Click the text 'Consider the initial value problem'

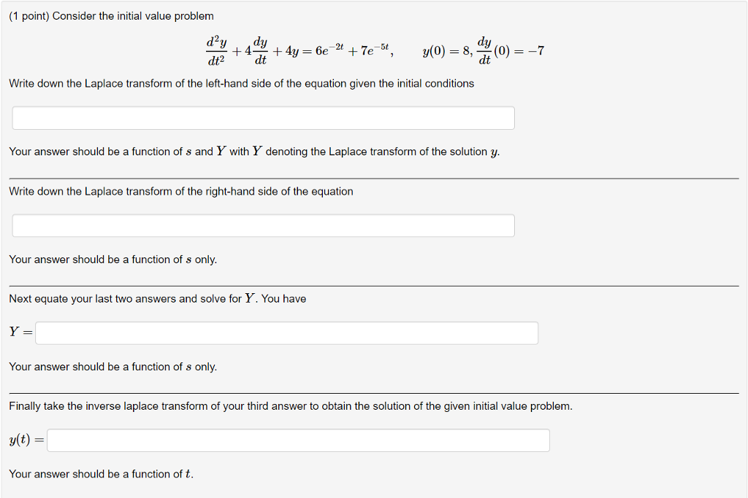pyautogui.click(x=131, y=15)
